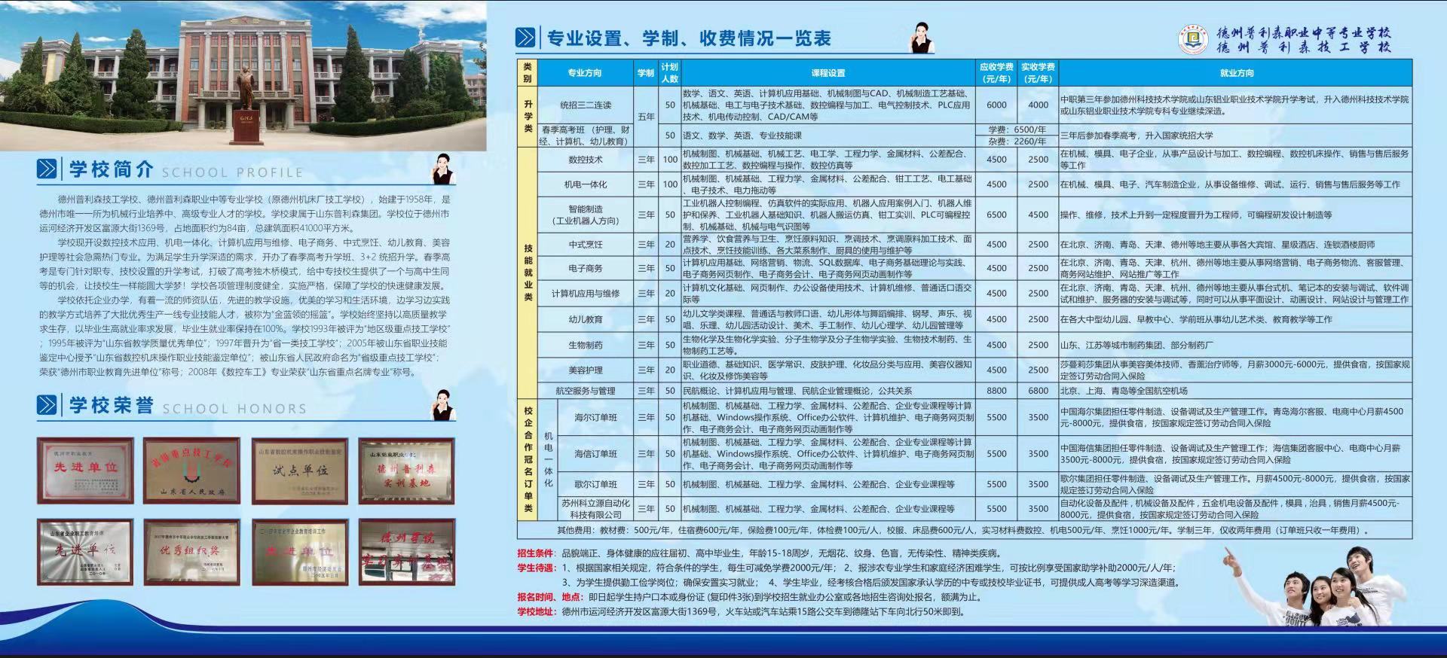Viewport: 1447px width, 658px height.
Task: Click the 应收学费 column header
Action: point(996,73)
